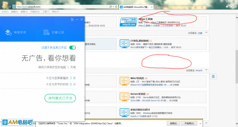The height and width of the screenshot is (127, 238).
Task: Open IT资讯,即时新闻 forum link
Action: tap(139, 41)
